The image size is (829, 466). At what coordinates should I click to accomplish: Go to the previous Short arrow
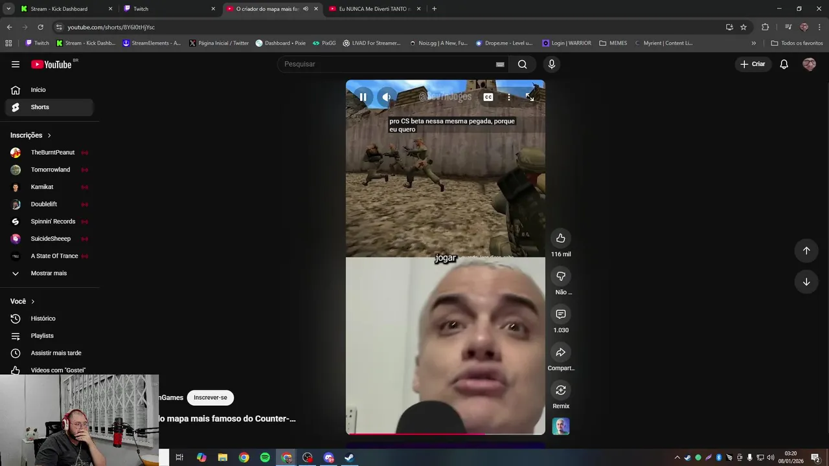point(806,250)
